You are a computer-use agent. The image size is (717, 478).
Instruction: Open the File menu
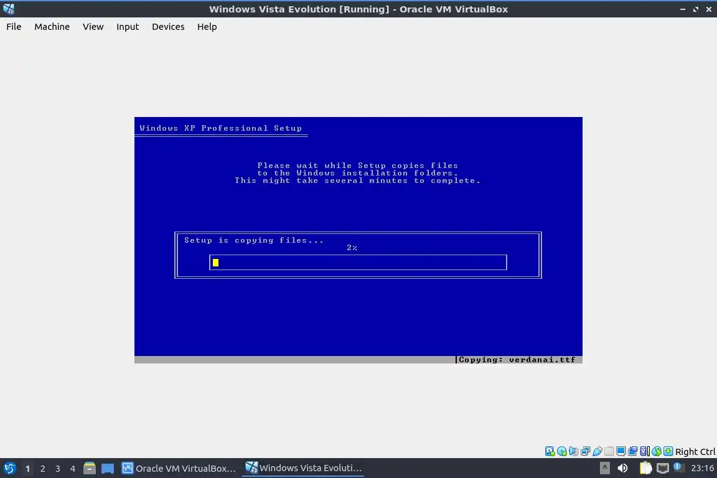[14, 27]
